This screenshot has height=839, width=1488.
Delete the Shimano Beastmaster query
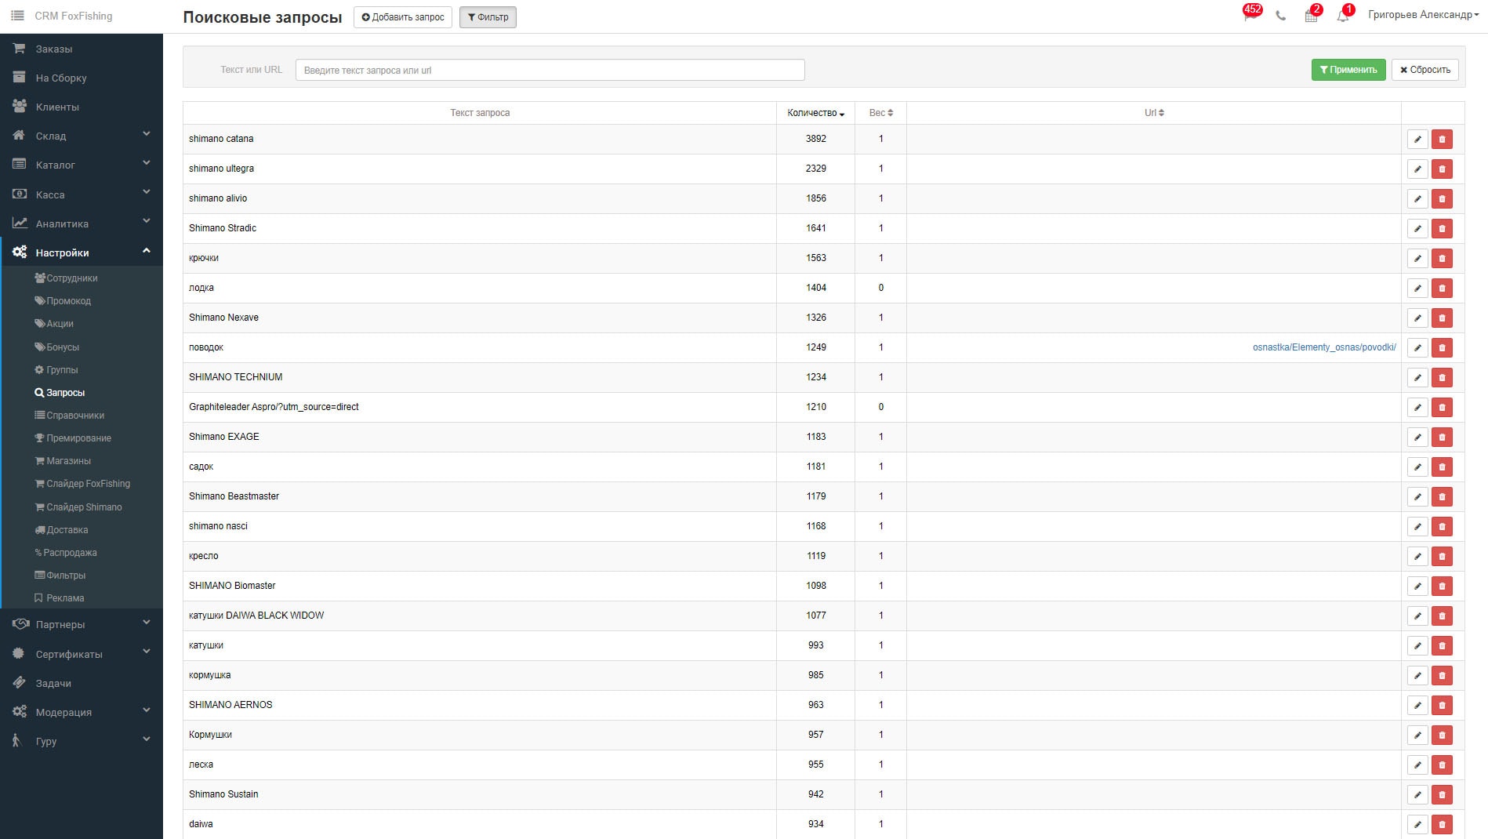click(1442, 497)
